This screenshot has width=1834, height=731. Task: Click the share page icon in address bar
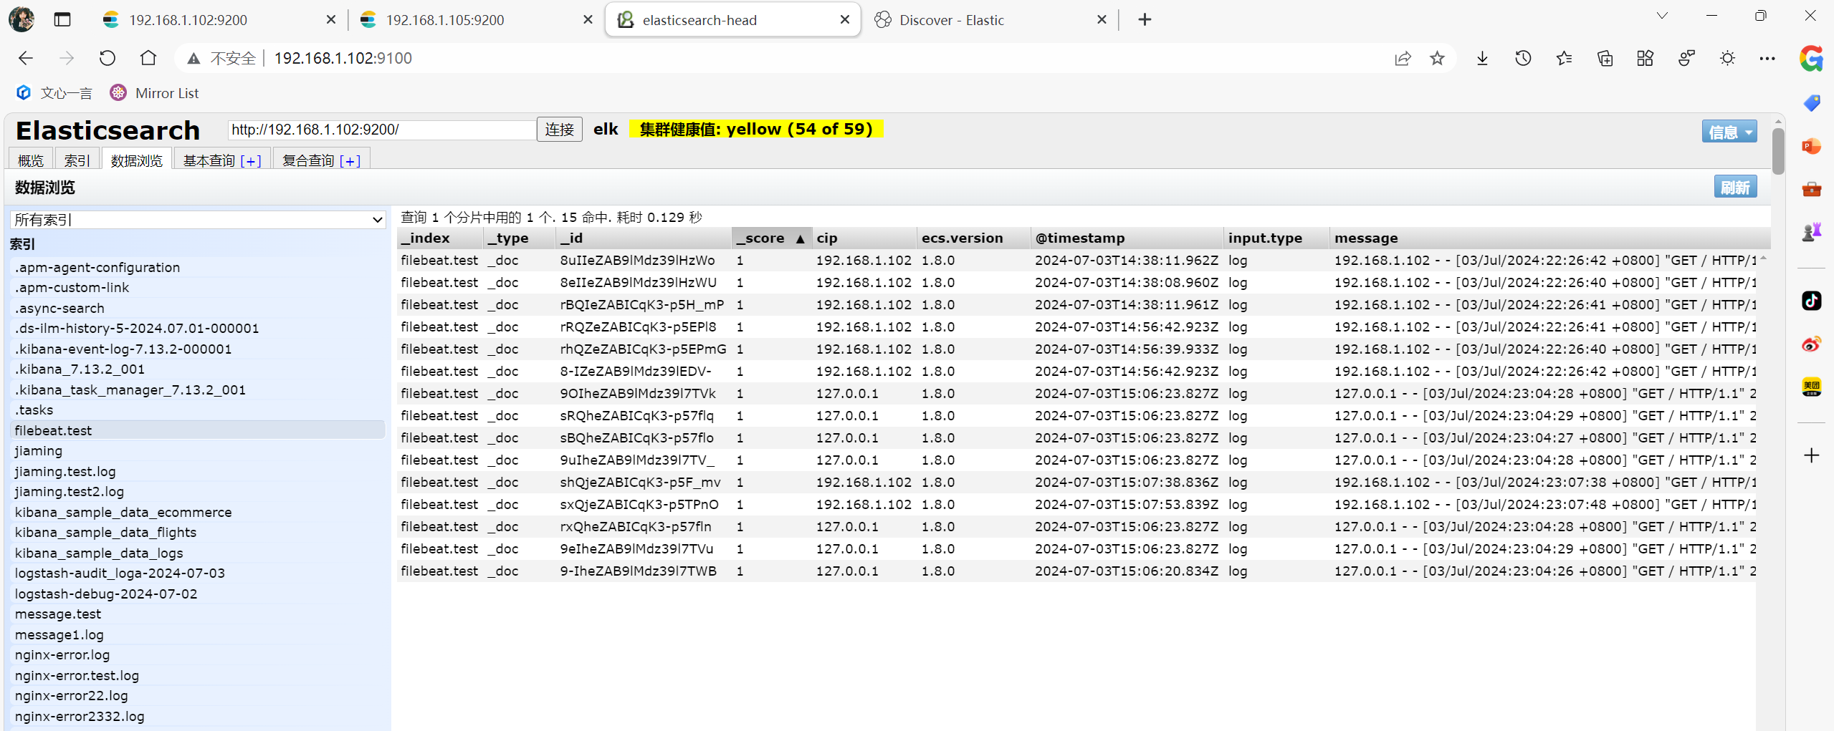pyautogui.click(x=1403, y=59)
